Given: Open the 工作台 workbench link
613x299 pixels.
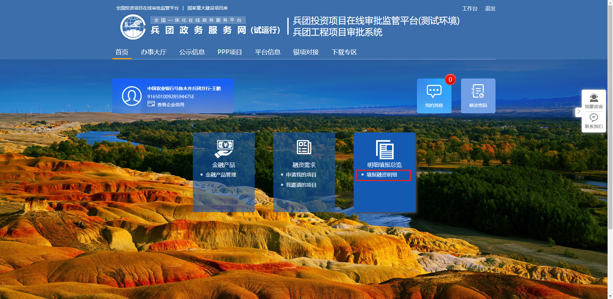Looking at the screenshot, I should [470, 9].
